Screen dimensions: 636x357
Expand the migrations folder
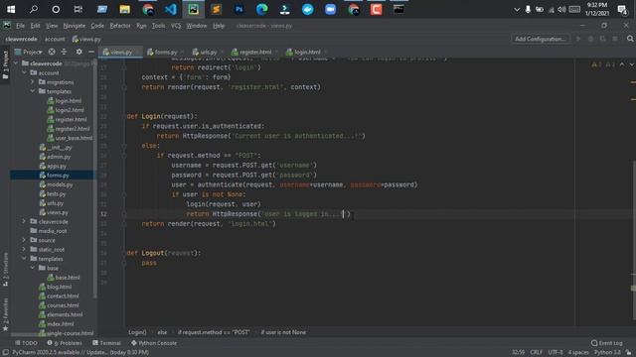pos(33,82)
